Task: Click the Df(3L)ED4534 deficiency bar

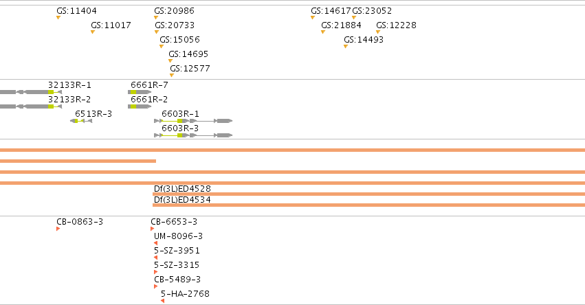Action: tap(368, 205)
